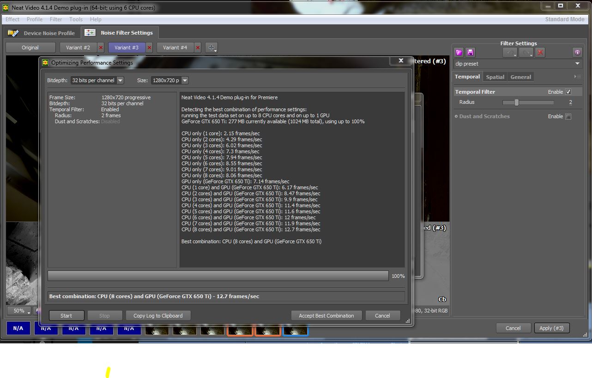The height and width of the screenshot is (378, 592).
Task: Select the first N/A frame thumbnail
Action: click(18, 329)
